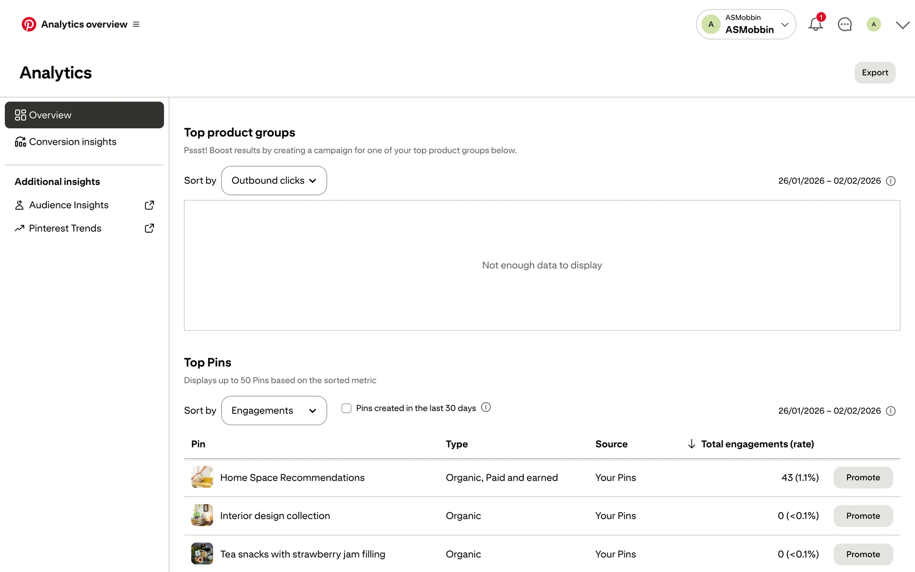The image size is (915, 572).
Task: Sort by Total engagements column header
Action: [757, 444]
